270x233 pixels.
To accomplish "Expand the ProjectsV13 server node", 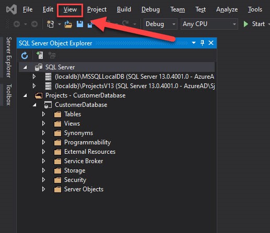I will click(34, 86).
